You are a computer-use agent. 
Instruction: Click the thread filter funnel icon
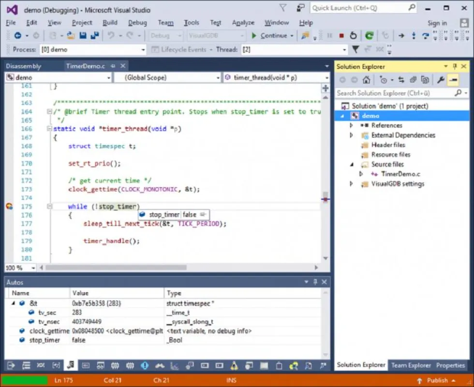click(x=355, y=49)
